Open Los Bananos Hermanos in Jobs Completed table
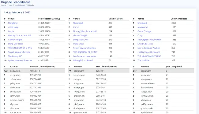The image size is (199, 114). click(149, 52)
